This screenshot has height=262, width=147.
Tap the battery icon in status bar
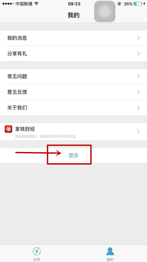click(138, 4)
